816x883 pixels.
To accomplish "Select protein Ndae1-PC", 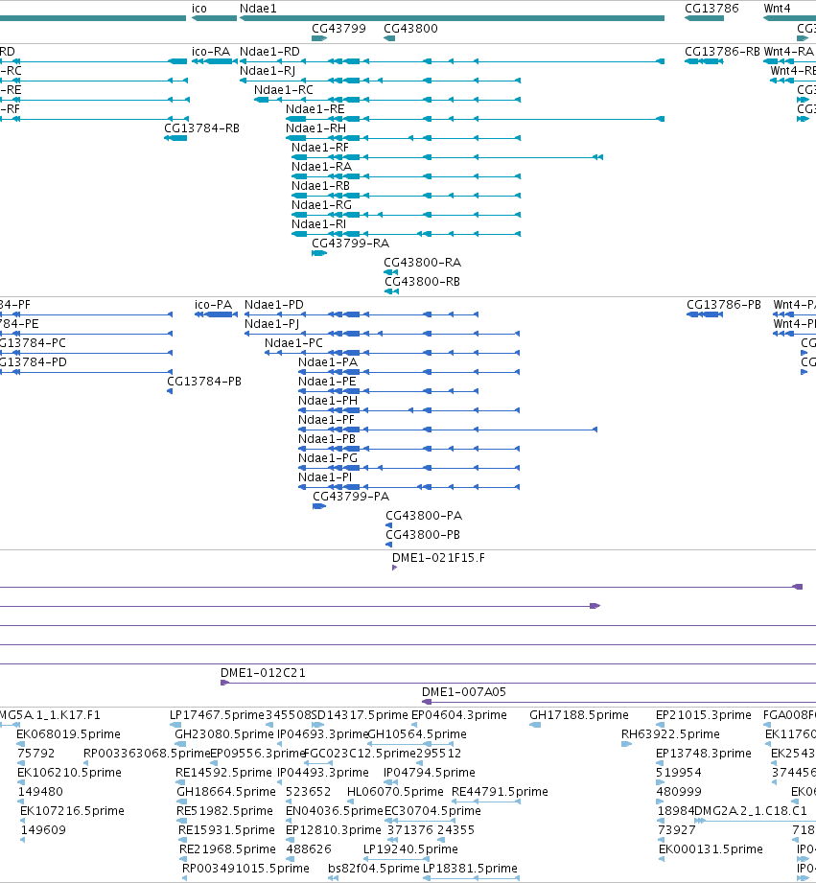I will click(x=293, y=343).
